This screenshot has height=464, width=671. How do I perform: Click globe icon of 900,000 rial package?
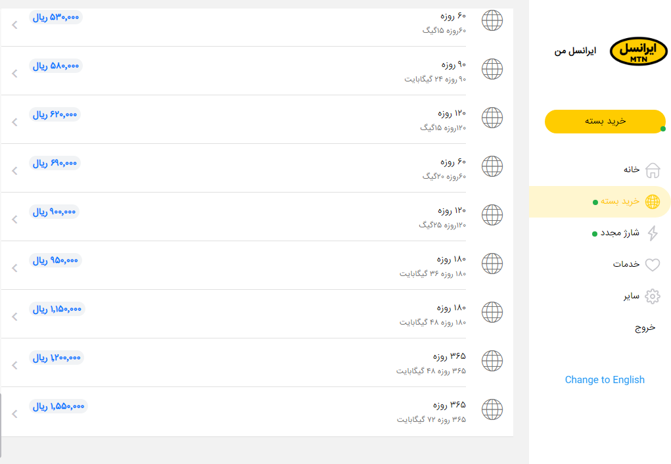(x=492, y=215)
